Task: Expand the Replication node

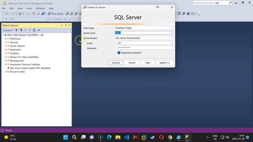Action: coord(6,50)
